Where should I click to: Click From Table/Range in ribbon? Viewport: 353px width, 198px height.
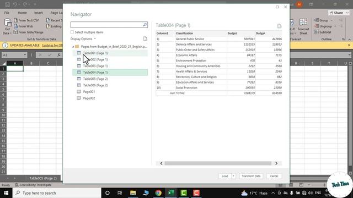29,32
